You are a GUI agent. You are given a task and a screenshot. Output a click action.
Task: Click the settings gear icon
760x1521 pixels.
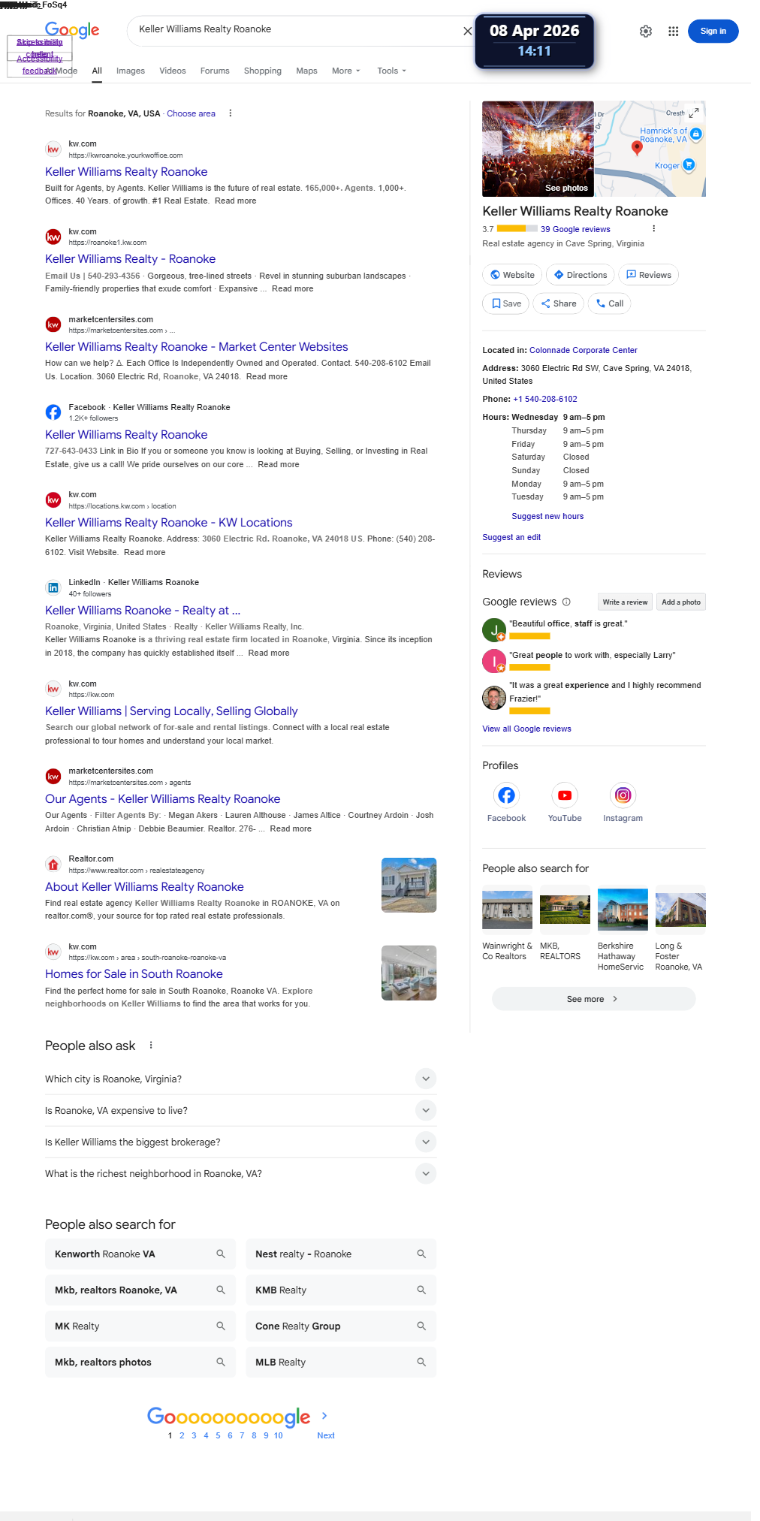click(646, 32)
